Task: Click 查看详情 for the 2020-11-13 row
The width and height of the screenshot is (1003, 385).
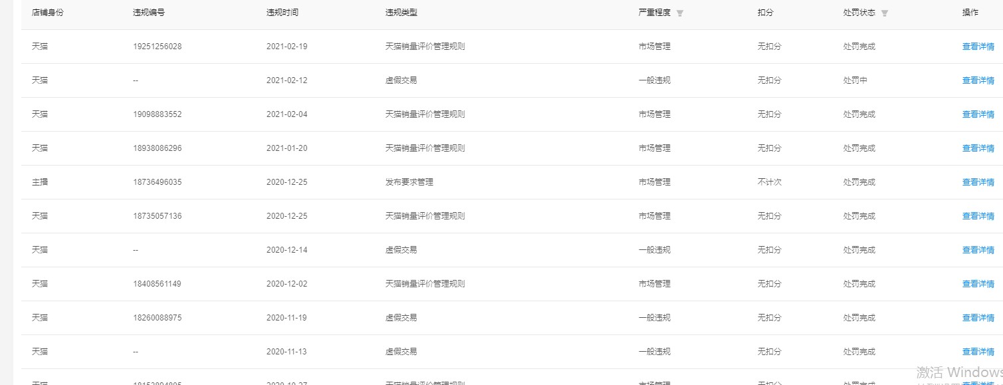Action: point(978,352)
